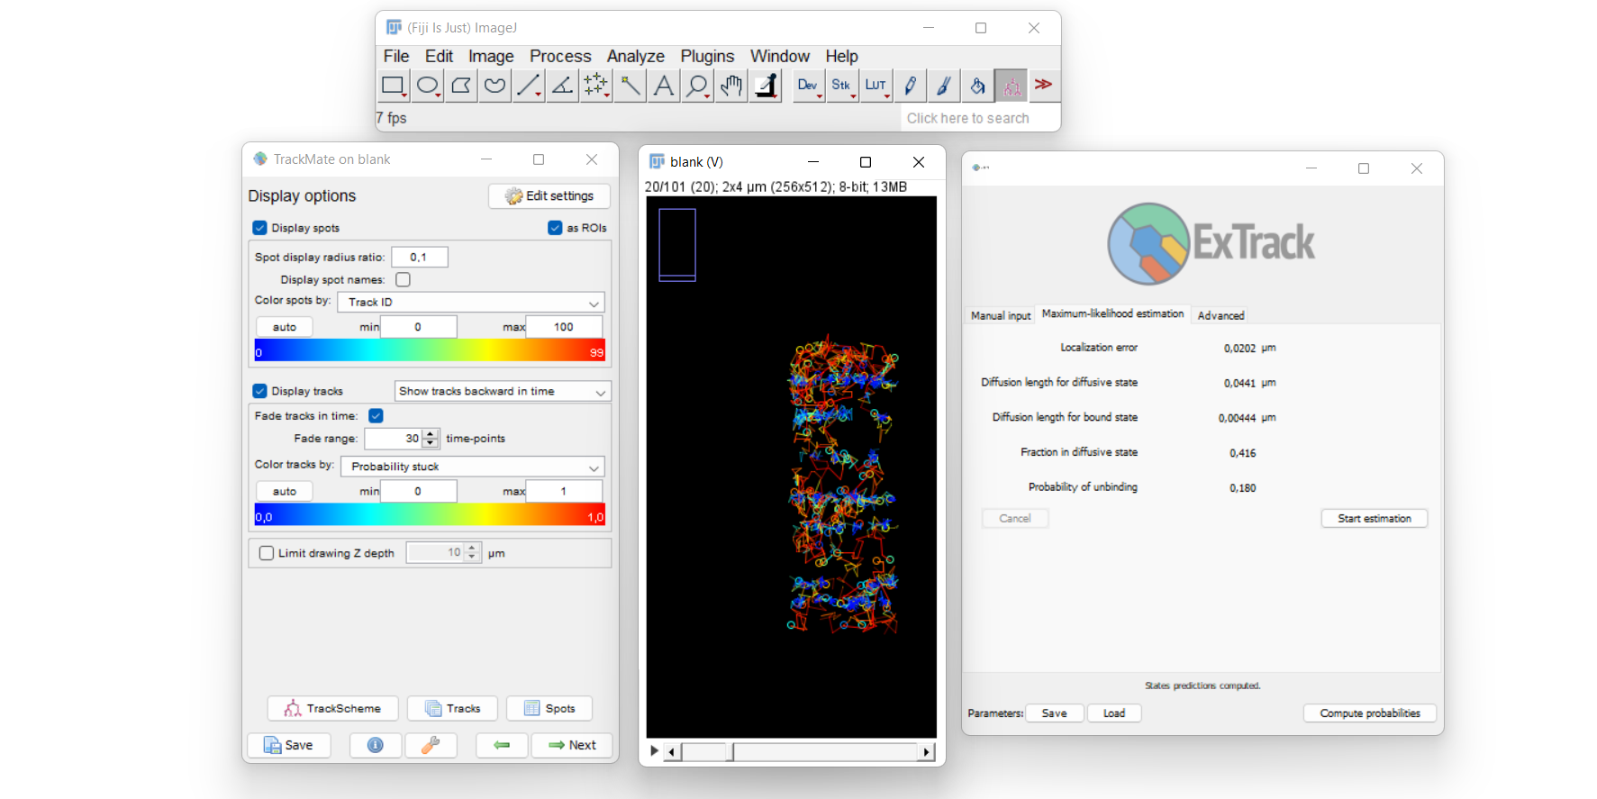Click ExTrack parameters Save button
The image size is (1597, 799).
coord(1055,713)
